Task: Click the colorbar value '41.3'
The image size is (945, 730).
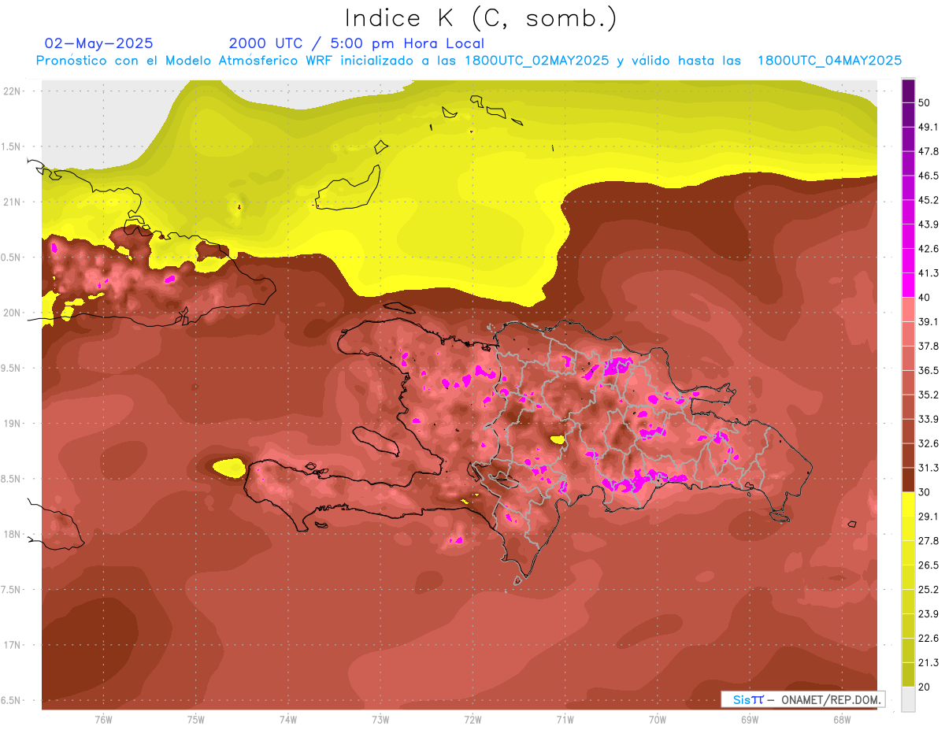Action: pos(928,273)
